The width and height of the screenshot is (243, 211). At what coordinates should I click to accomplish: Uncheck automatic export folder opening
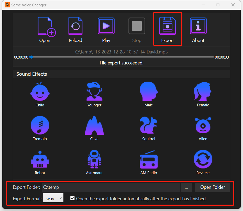[72, 198]
